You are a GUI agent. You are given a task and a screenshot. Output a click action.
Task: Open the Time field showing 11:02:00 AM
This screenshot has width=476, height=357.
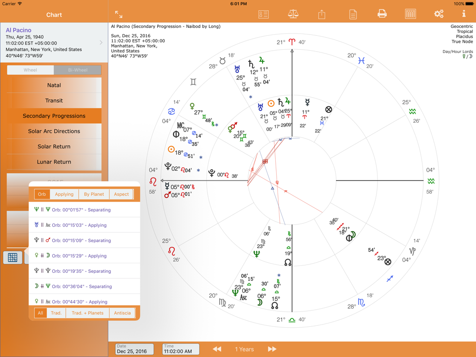point(180,349)
